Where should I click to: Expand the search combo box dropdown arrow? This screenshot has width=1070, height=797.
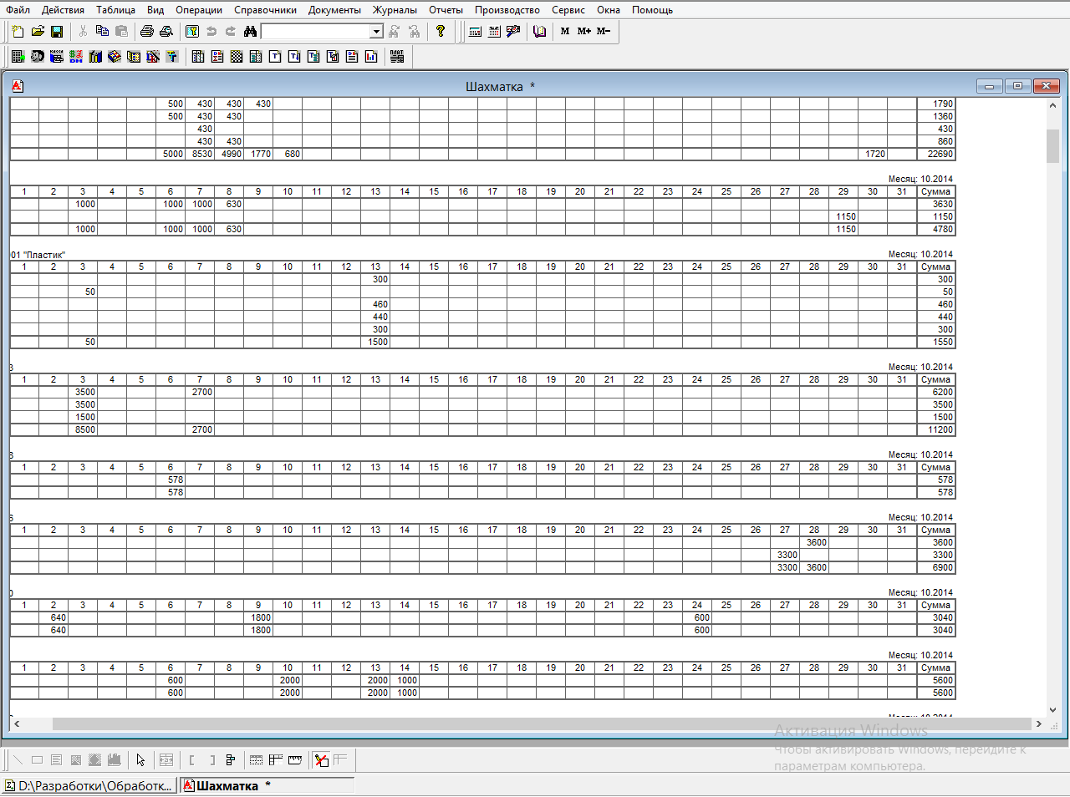[376, 31]
